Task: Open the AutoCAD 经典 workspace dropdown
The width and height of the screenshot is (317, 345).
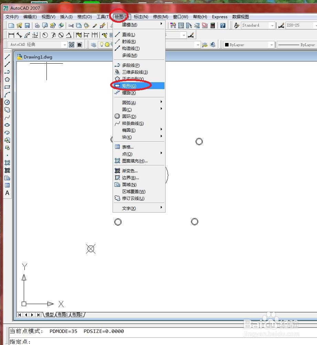Action: (64, 45)
